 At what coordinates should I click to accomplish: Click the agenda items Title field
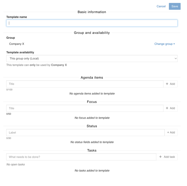click(85, 84)
